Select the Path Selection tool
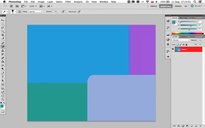The image size is (205, 128). [3, 81]
